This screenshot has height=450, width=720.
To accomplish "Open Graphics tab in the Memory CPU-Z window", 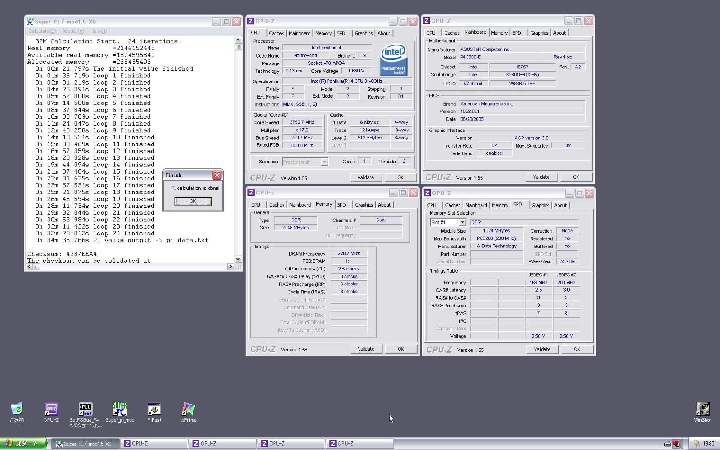I will pos(364,205).
